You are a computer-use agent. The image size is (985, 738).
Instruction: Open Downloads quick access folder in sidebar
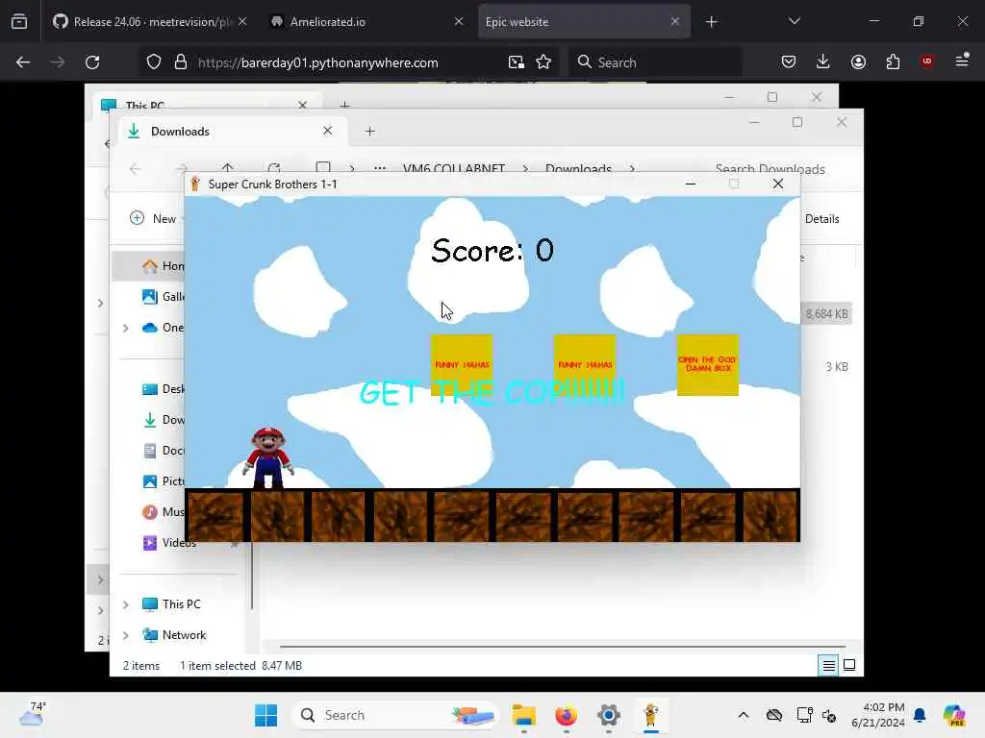[x=164, y=420]
